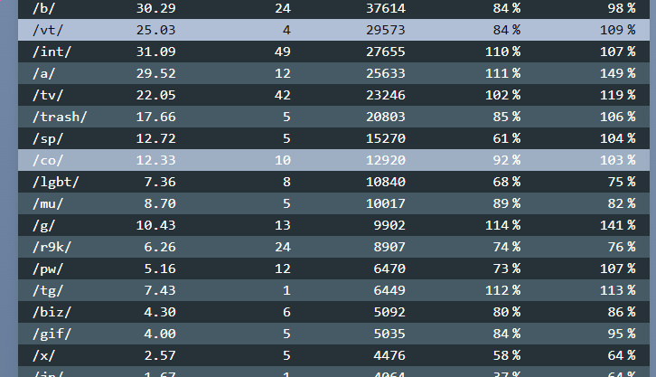Click the value 25.03 in /vt/ row
The height and width of the screenshot is (377, 656).
tap(156, 30)
